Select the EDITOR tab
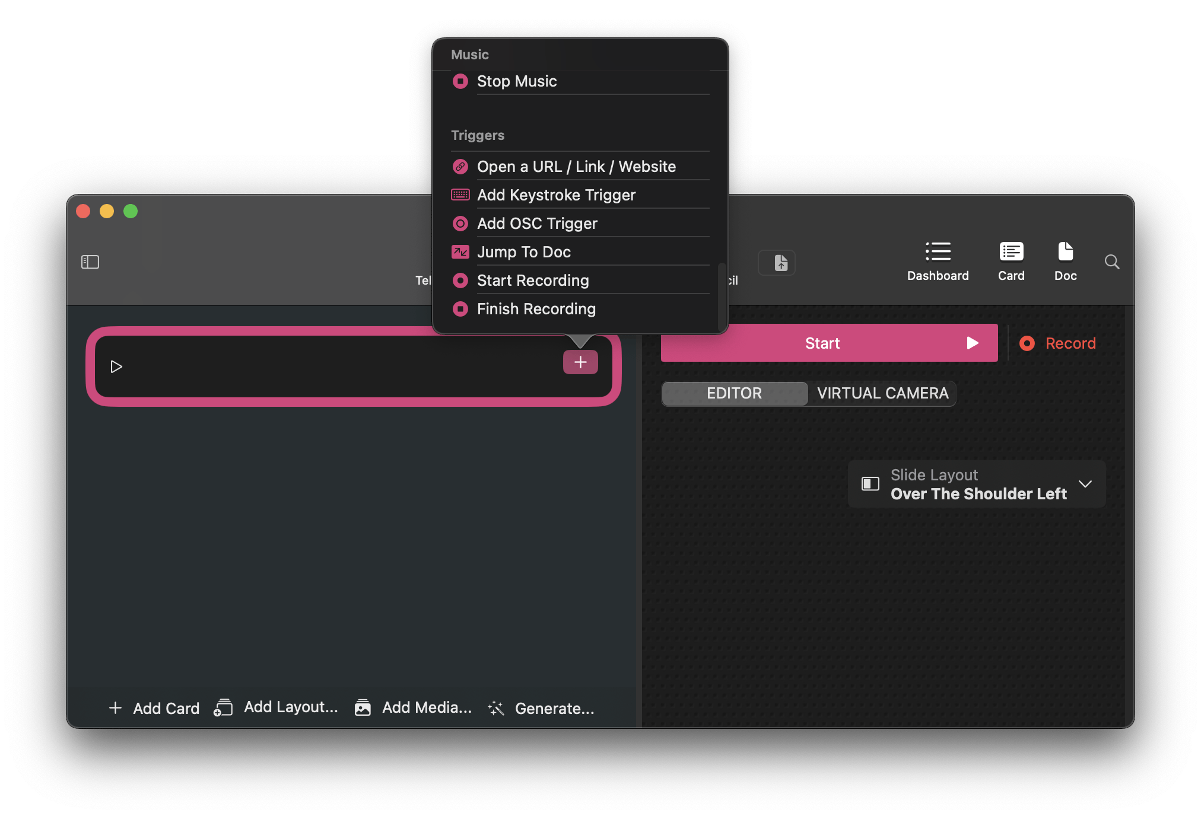1201x816 pixels. [735, 393]
